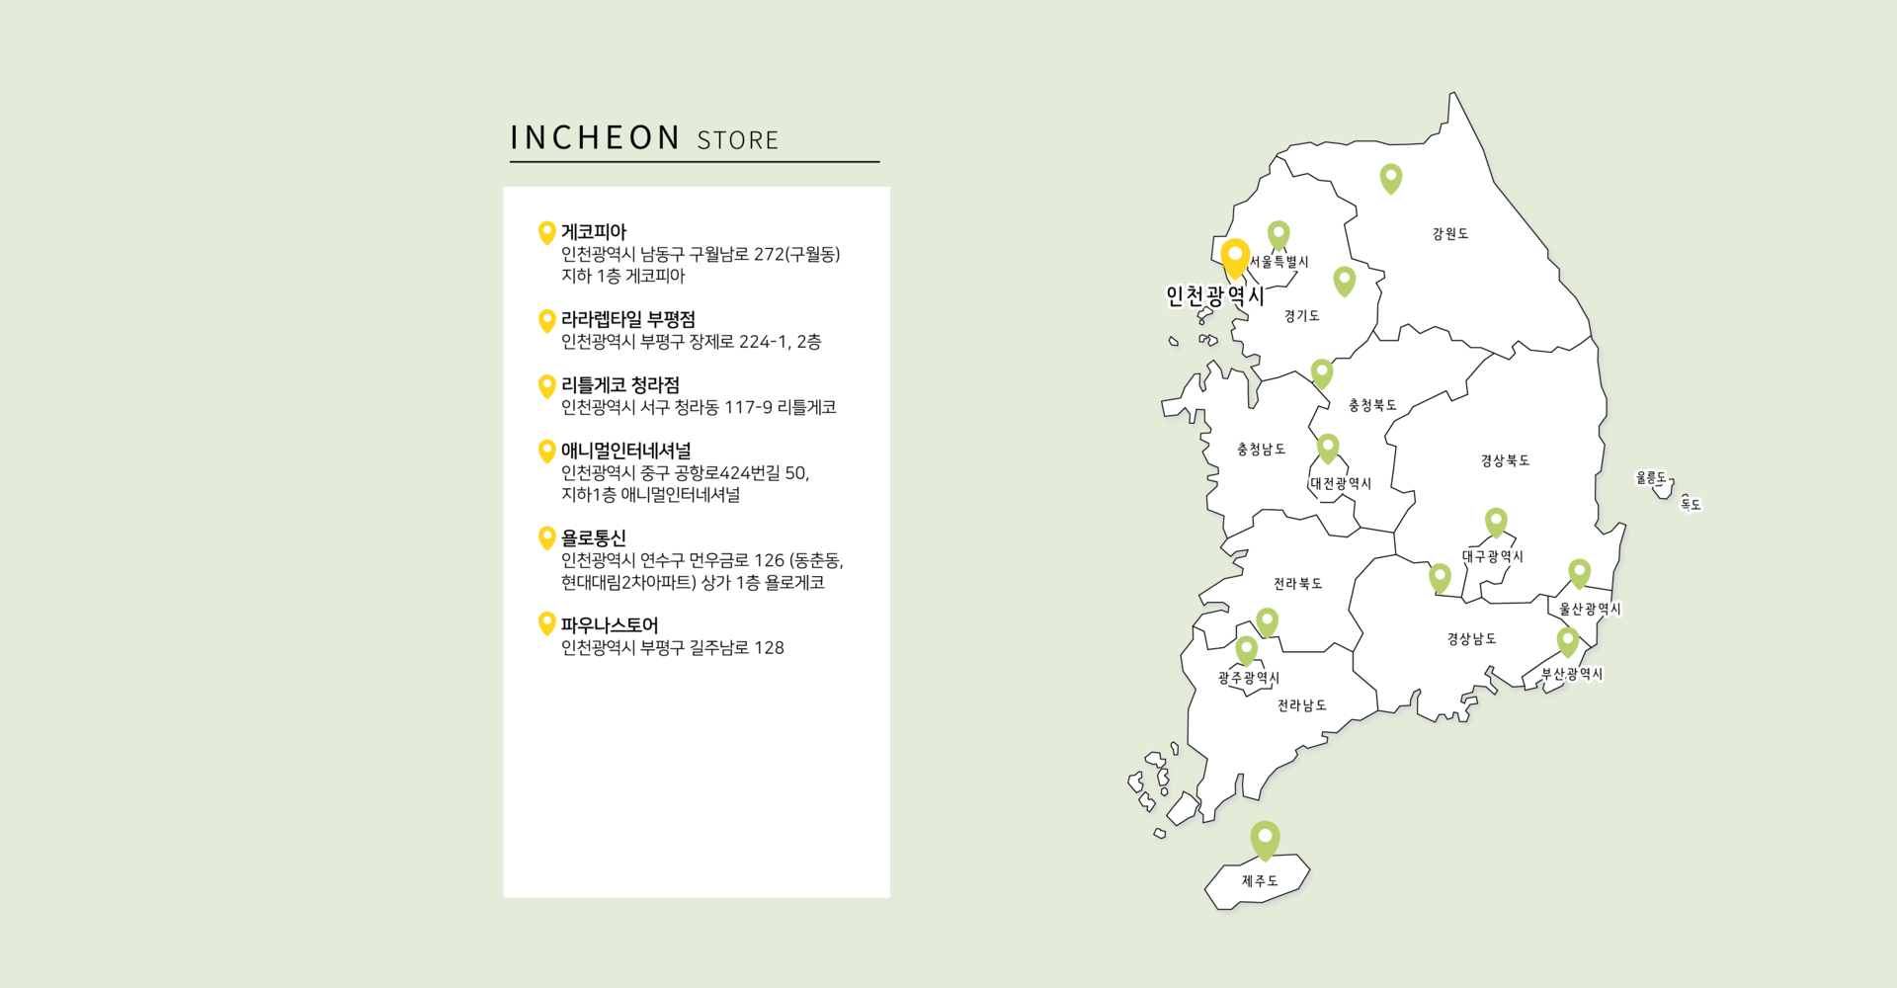
Task: Click the 인천광역시 label on the map
Action: [1215, 295]
